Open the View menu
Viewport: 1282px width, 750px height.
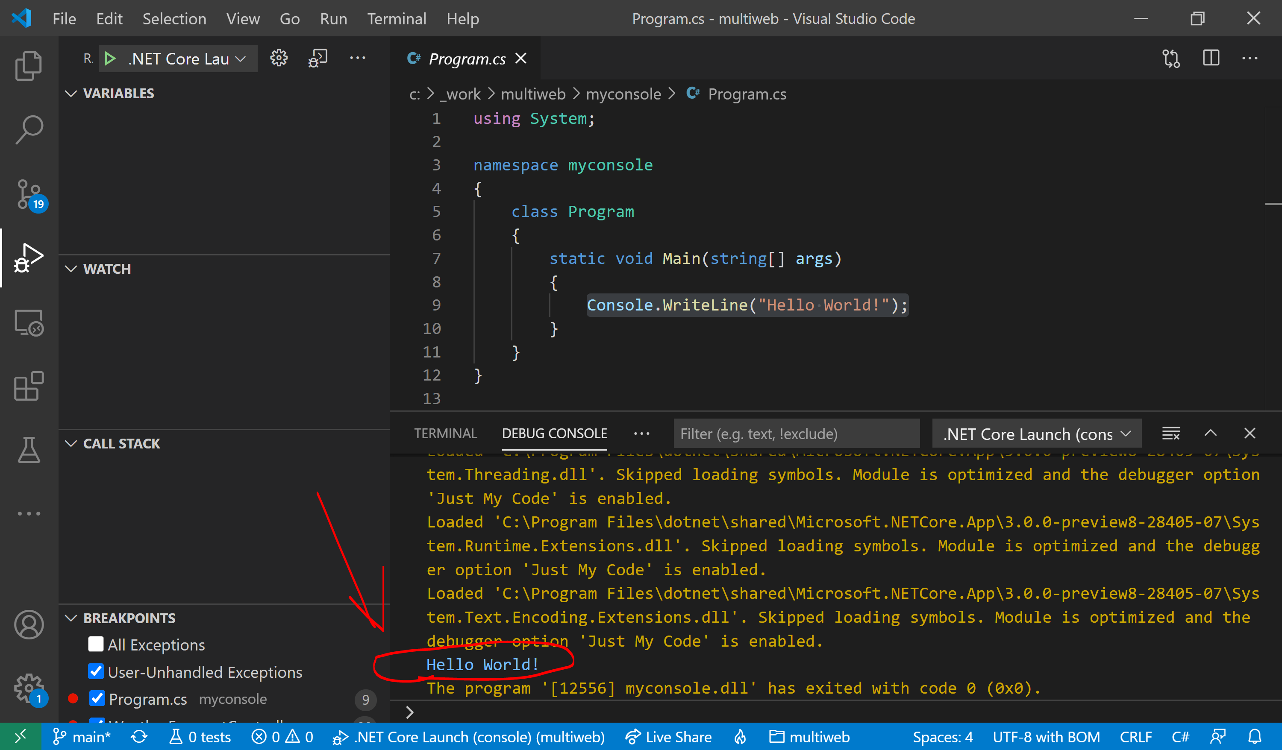point(243,19)
